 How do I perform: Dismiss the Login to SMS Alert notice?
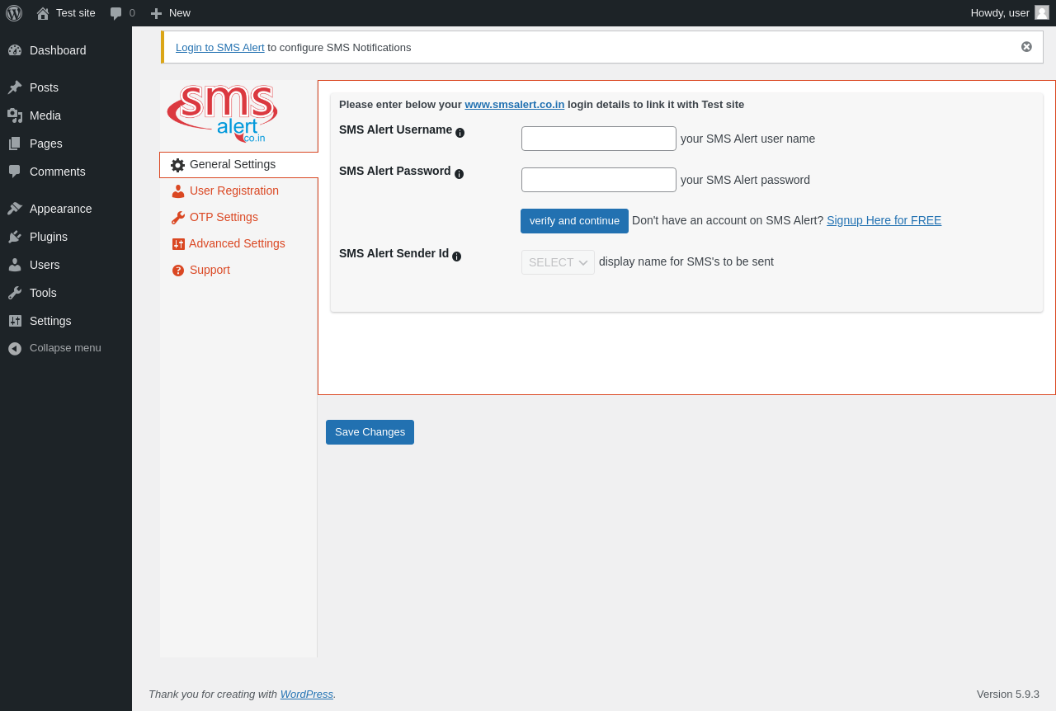1026,47
